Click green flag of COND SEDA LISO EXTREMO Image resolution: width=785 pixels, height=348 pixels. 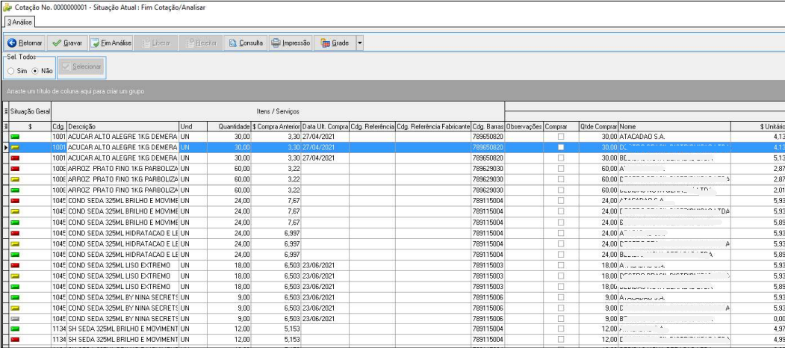pos(15,287)
